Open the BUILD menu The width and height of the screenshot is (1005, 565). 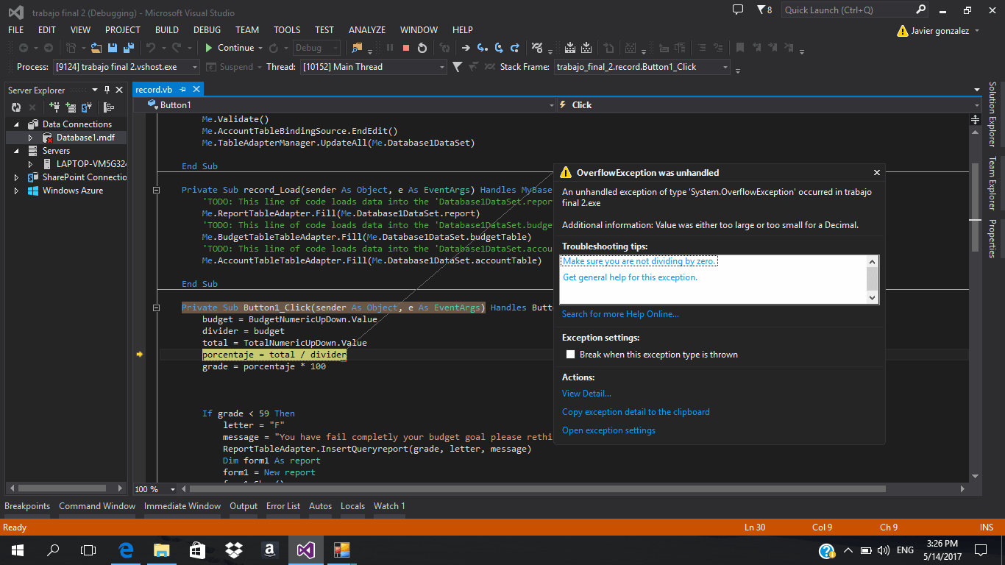167,30
